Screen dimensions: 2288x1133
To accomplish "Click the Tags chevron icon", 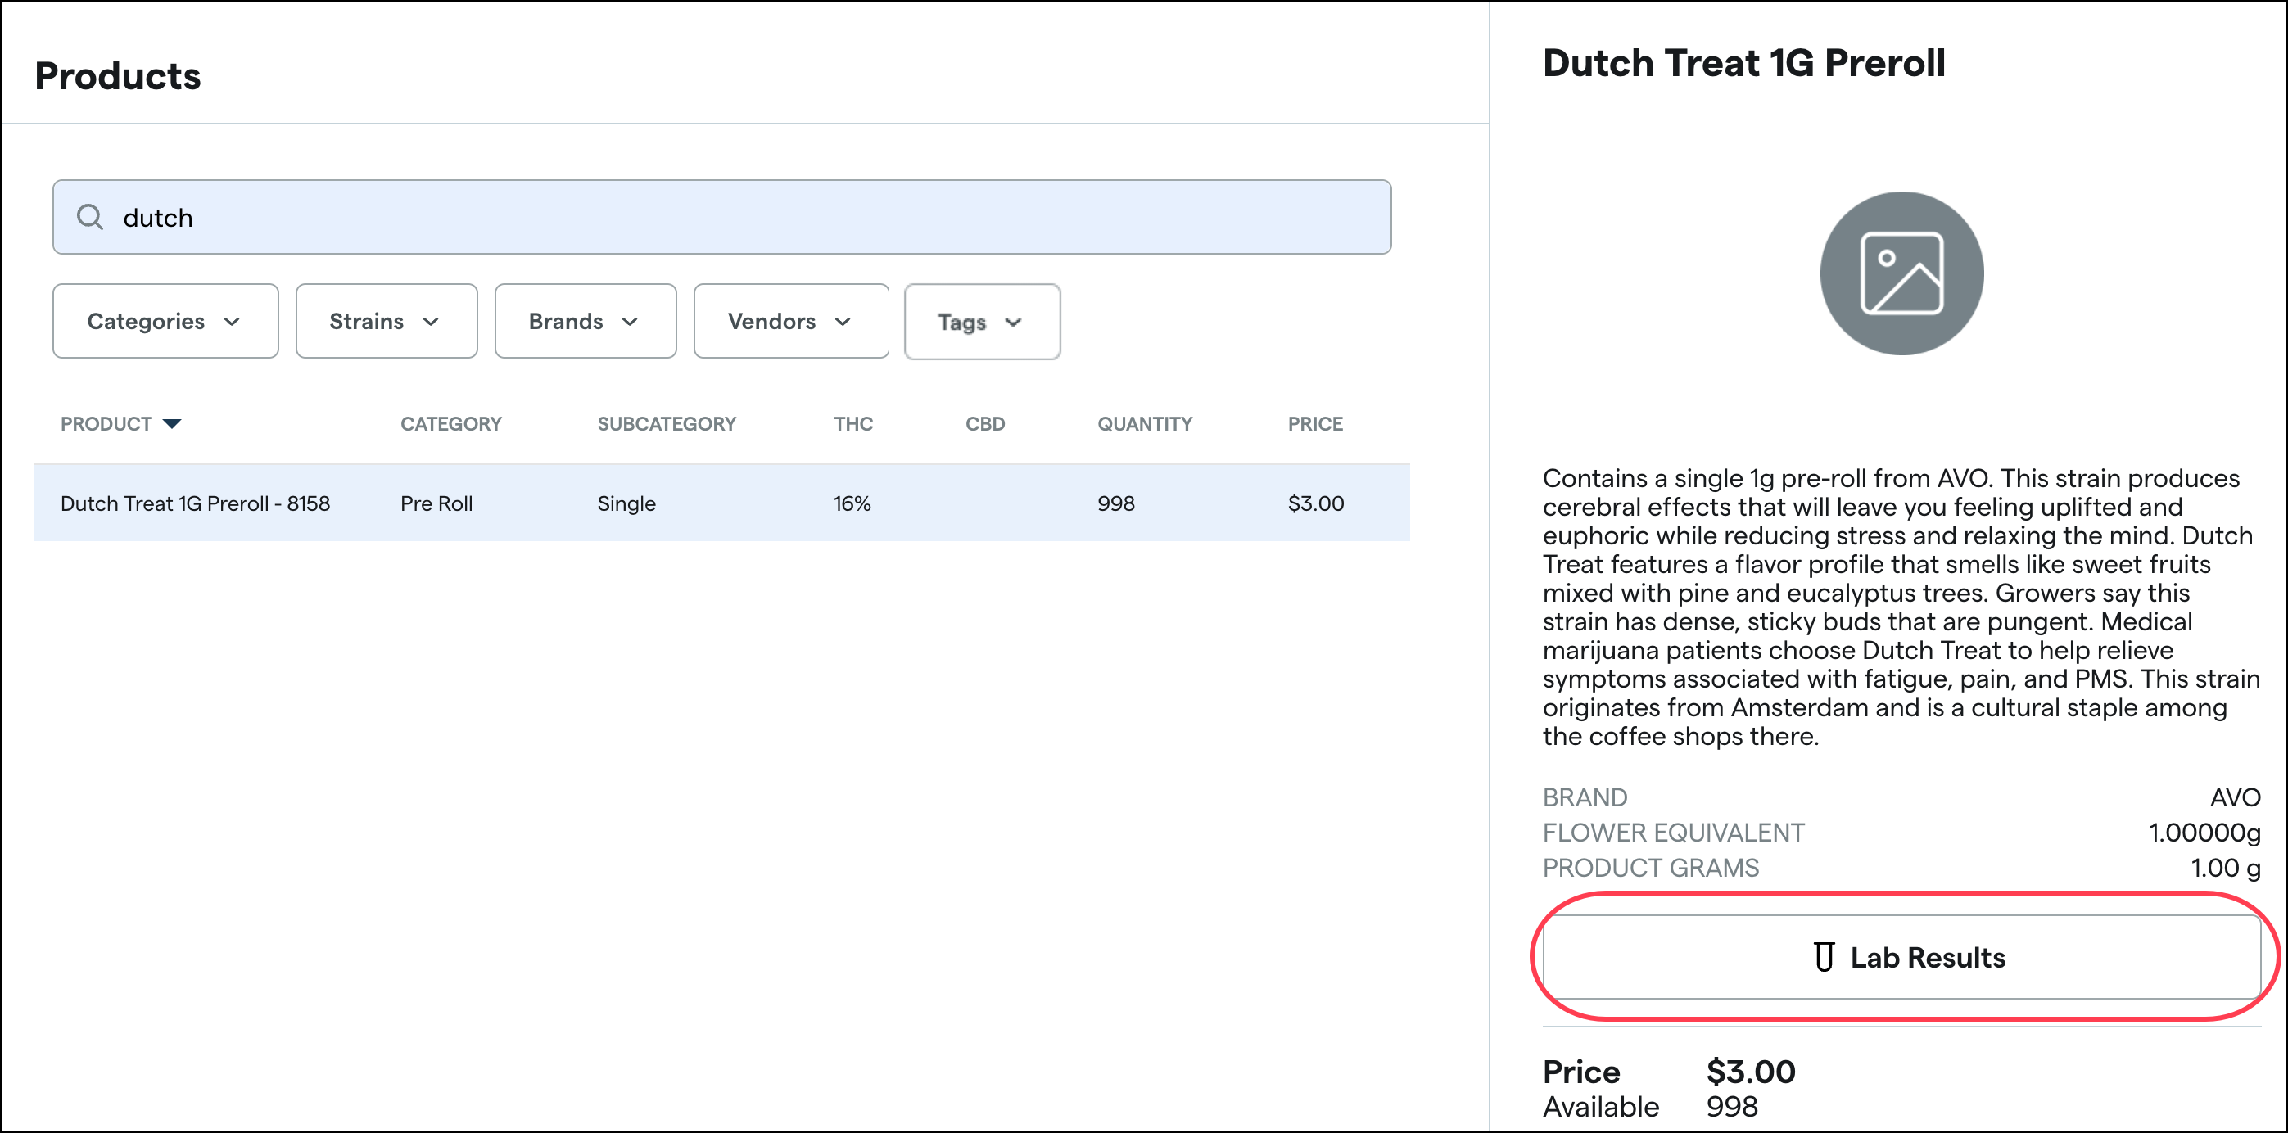I will (1014, 323).
